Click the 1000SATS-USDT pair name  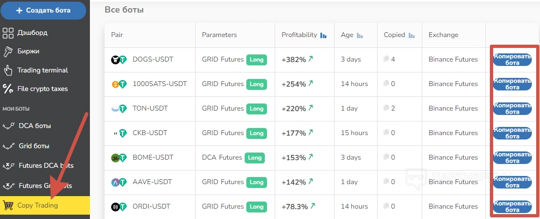tap(160, 84)
